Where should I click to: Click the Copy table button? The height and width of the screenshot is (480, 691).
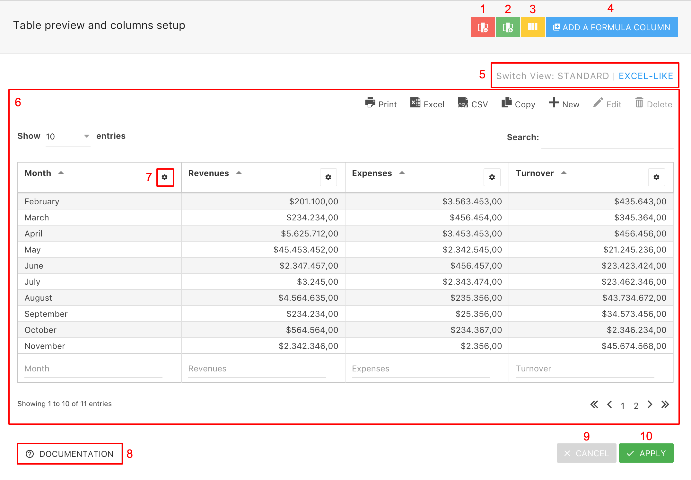click(518, 104)
